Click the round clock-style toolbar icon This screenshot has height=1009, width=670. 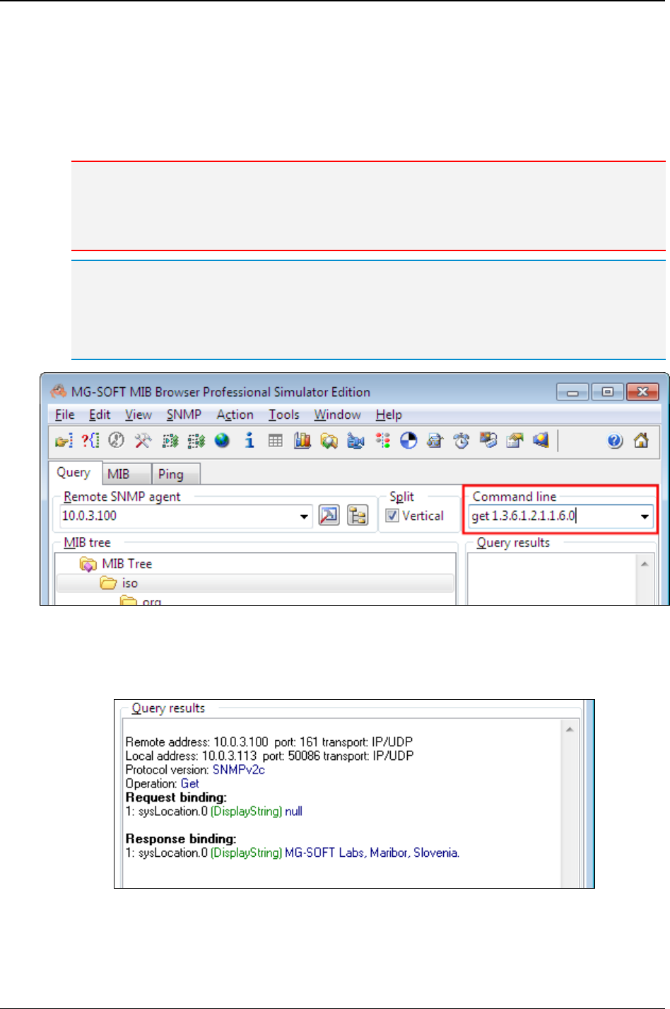[x=117, y=441]
